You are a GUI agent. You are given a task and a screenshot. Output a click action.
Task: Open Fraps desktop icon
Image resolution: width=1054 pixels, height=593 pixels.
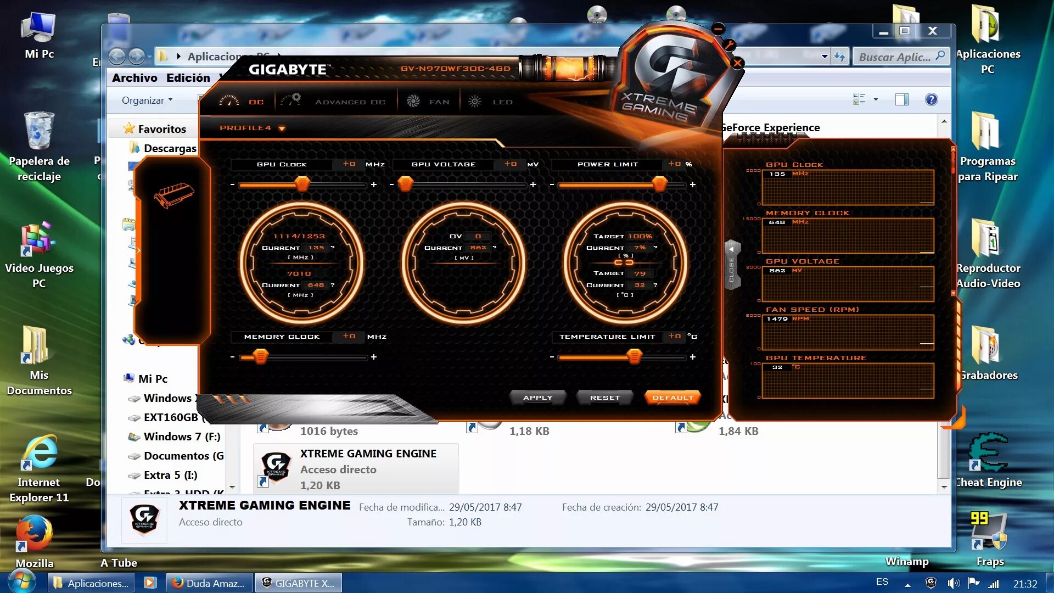(990, 539)
